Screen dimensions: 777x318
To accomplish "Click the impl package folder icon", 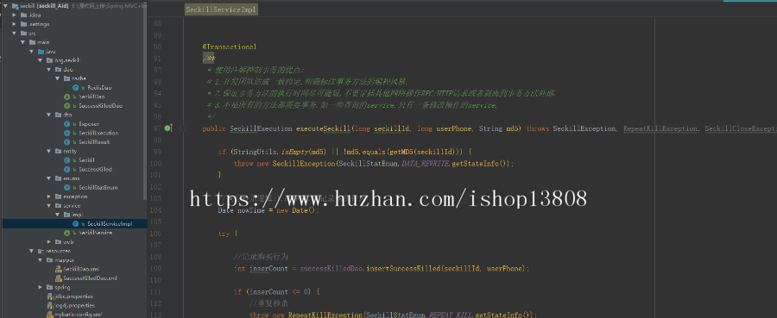I will click(x=66, y=215).
